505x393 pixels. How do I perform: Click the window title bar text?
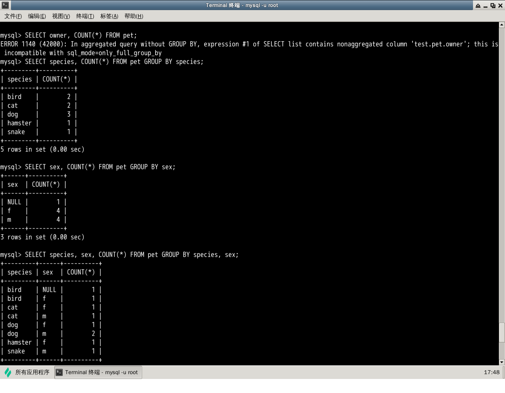click(x=242, y=5)
